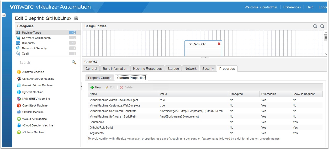Viewport: 329px width, 149px height.
Task: Click the Generic Virtual Machine icon
Action: [x=19, y=85]
